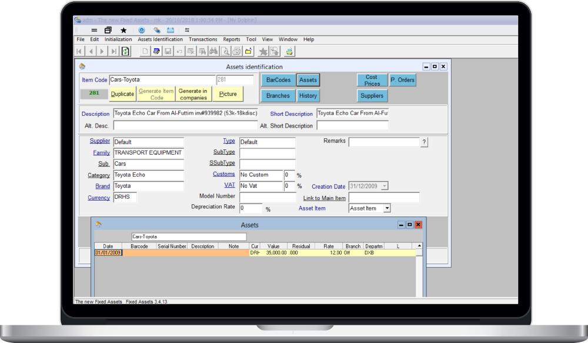Click the Supplier link label
Screen dimensions: 588x343
tap(99, 141)
